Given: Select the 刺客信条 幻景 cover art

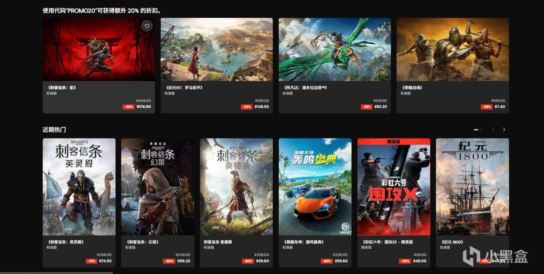Looking at the screenshot, I should pos(158,186).
